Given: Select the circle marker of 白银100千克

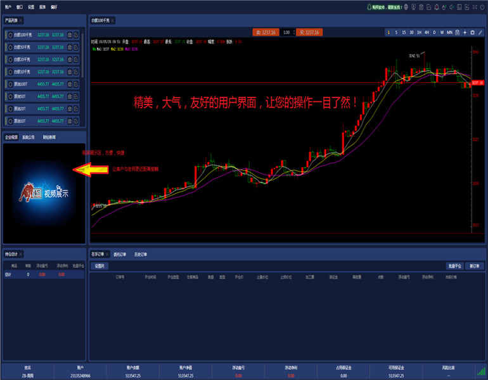Looking at the screenshot, I should point(10,35).
